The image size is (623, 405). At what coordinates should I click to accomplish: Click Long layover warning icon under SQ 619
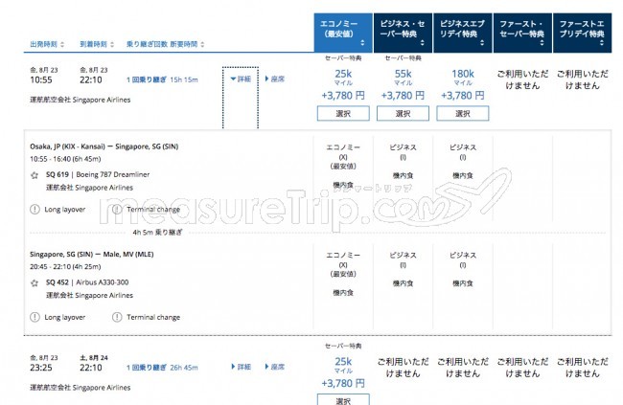click(35, 210)
